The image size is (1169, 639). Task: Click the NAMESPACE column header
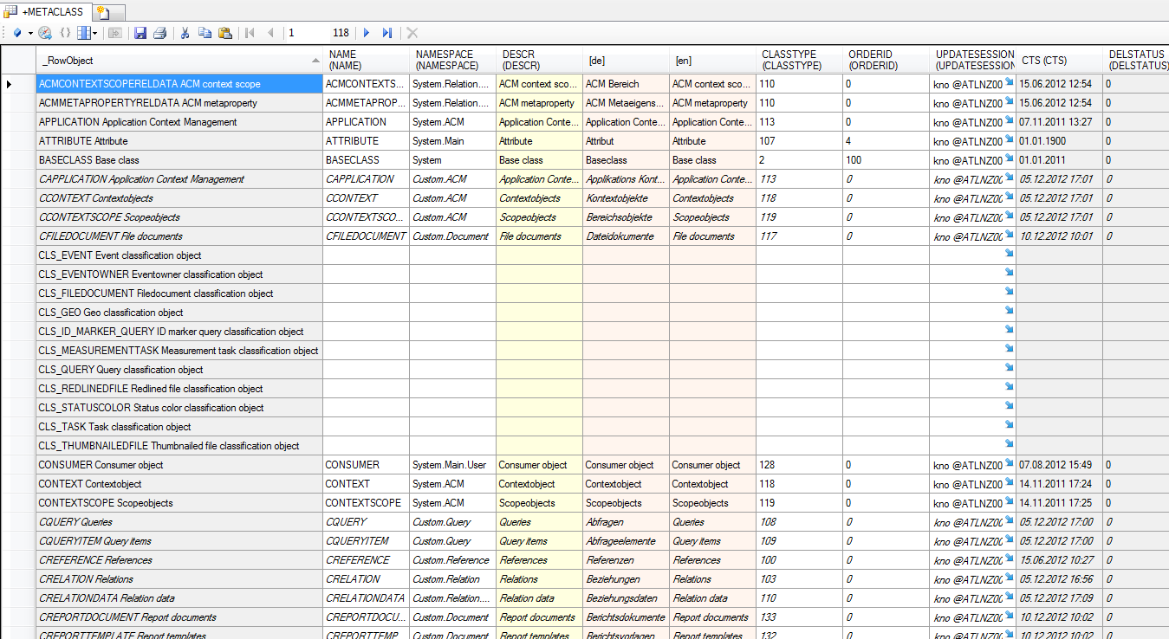pyautogui.click(x=451, y=60)
